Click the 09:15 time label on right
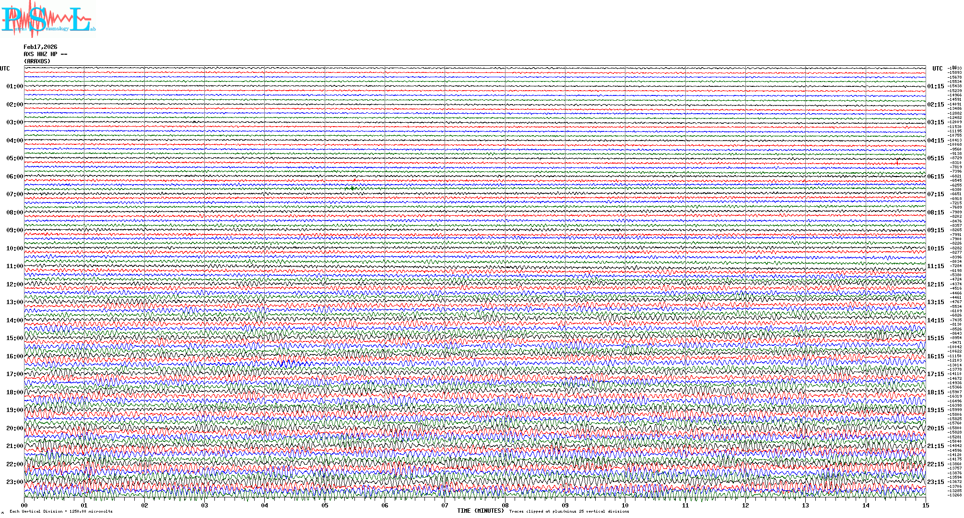Screen dimensions: 964x518 pos(935,230)
